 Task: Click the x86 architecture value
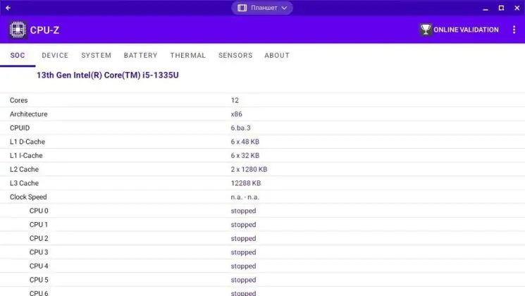tap(236, 114)
